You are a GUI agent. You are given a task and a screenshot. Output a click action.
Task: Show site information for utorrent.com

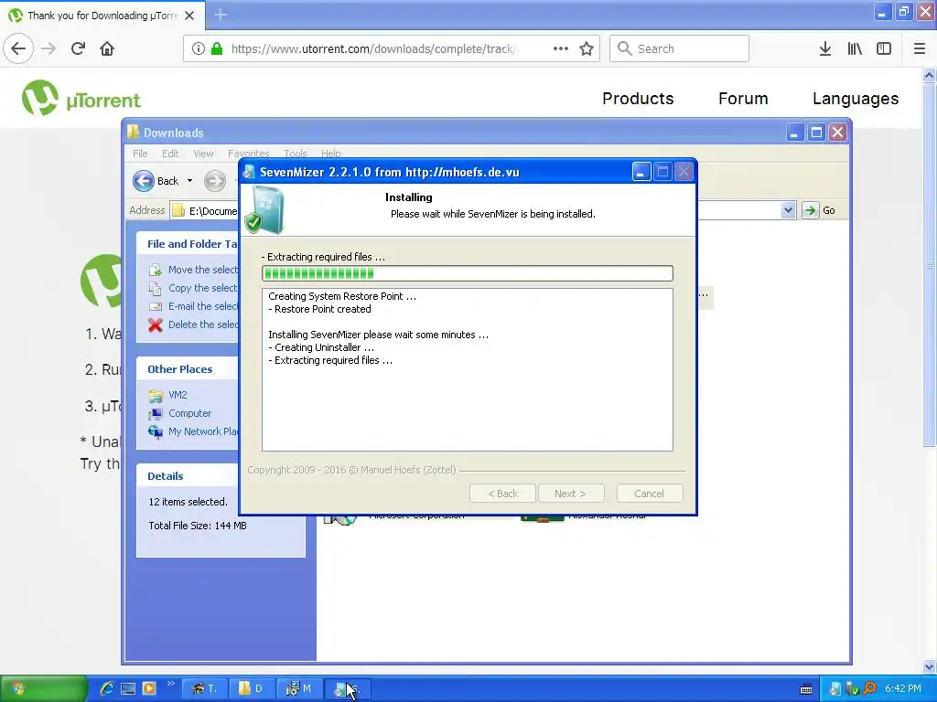198,48
